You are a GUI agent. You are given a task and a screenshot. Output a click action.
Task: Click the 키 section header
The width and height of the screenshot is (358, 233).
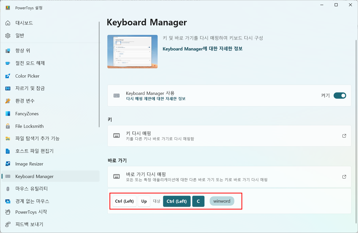110,120
